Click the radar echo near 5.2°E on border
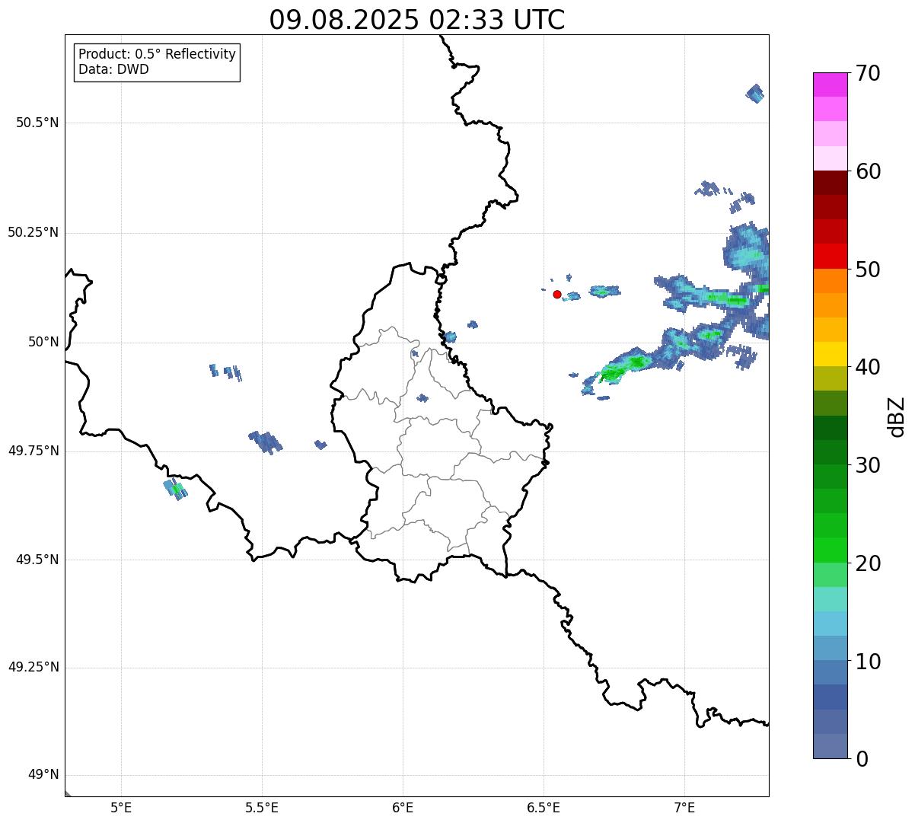 (x=175, y=490)
